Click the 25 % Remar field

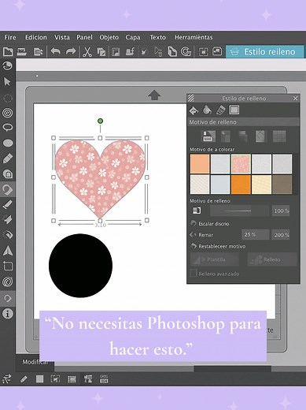[x=255, y=234]
